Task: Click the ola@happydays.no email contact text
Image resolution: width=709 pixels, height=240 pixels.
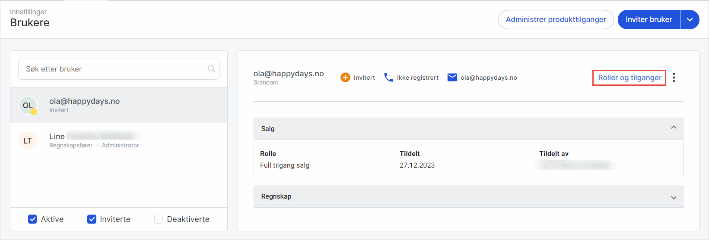Action: (x=489, y=78)
